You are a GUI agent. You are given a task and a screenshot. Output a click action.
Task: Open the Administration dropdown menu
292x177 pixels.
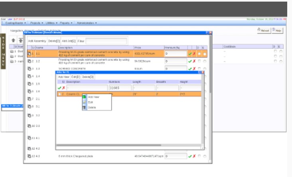coord(87,23)
